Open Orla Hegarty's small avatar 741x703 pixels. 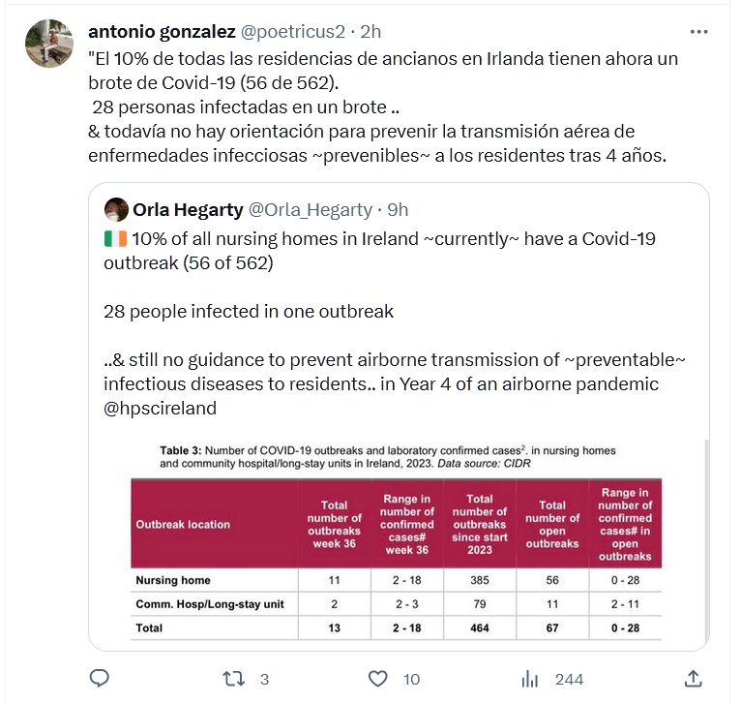point(116,209)
